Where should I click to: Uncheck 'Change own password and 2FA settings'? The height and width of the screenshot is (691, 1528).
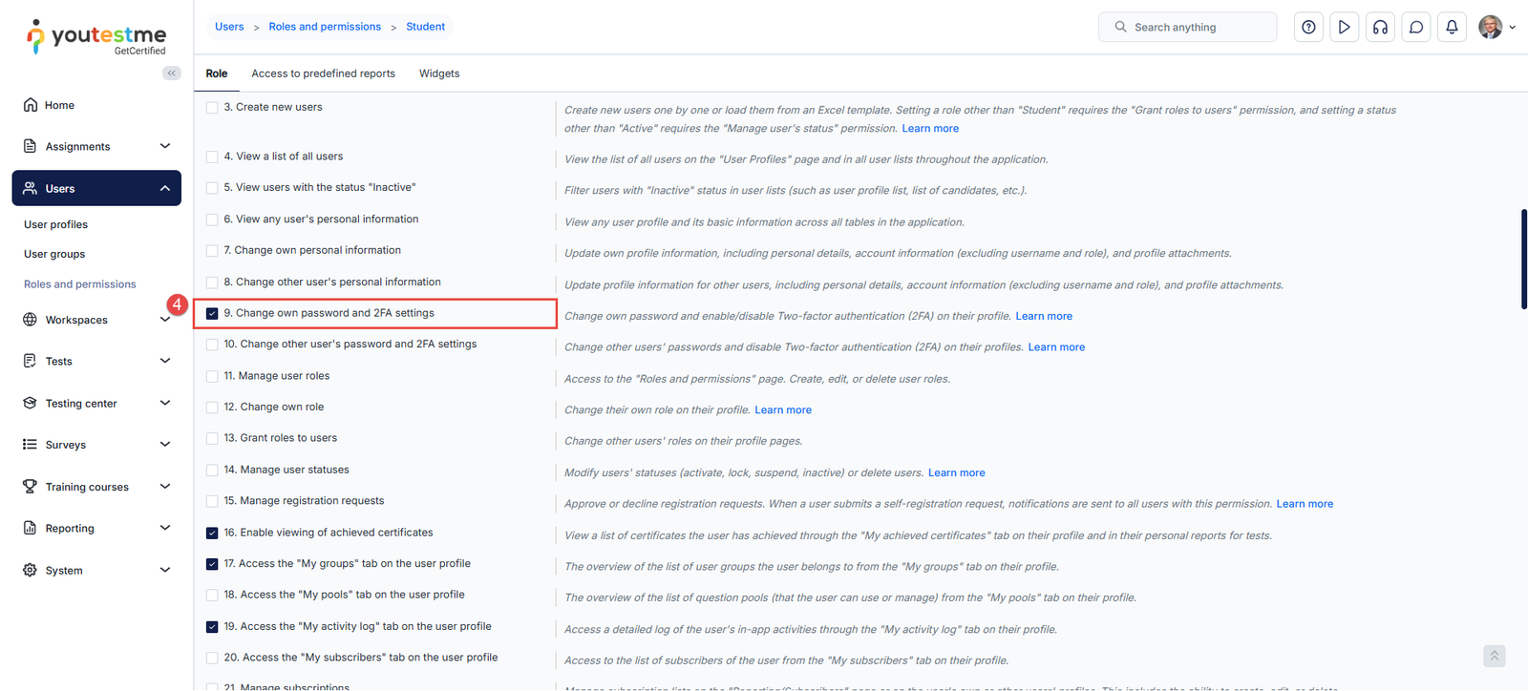pyautogui.click(x=212, y=313)
